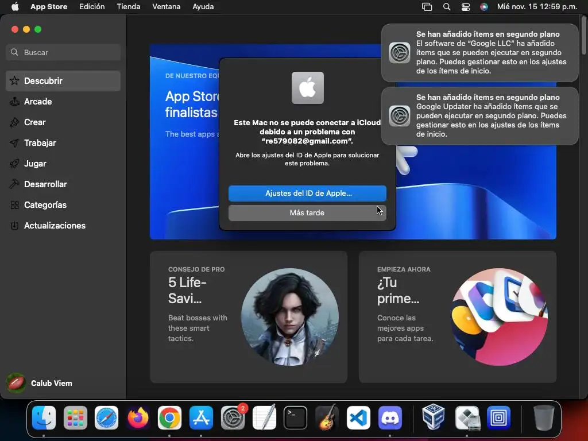Open Boot Camp Assistant icon in the Dock
Viewport: 588px width, 441px height.
pos(467,417)
